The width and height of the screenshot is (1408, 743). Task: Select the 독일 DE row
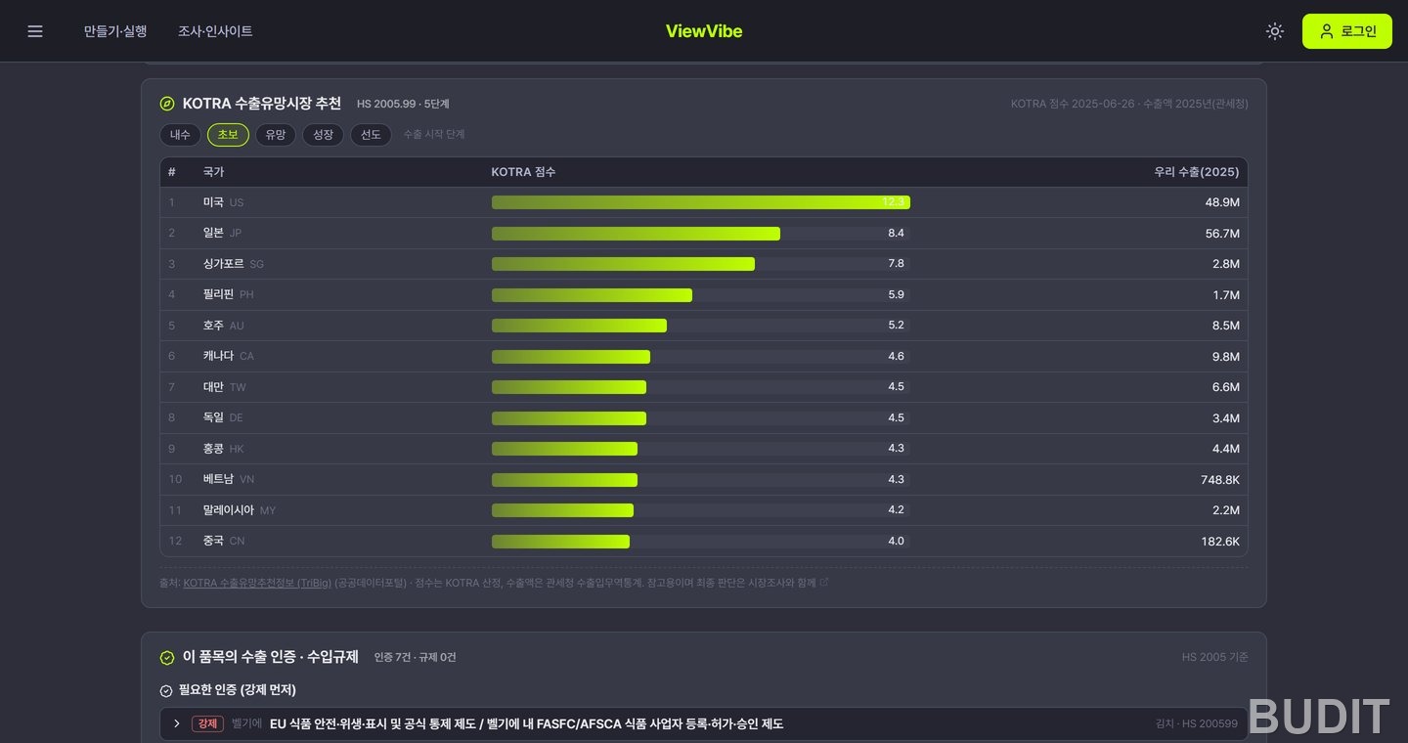coord(704,417)
